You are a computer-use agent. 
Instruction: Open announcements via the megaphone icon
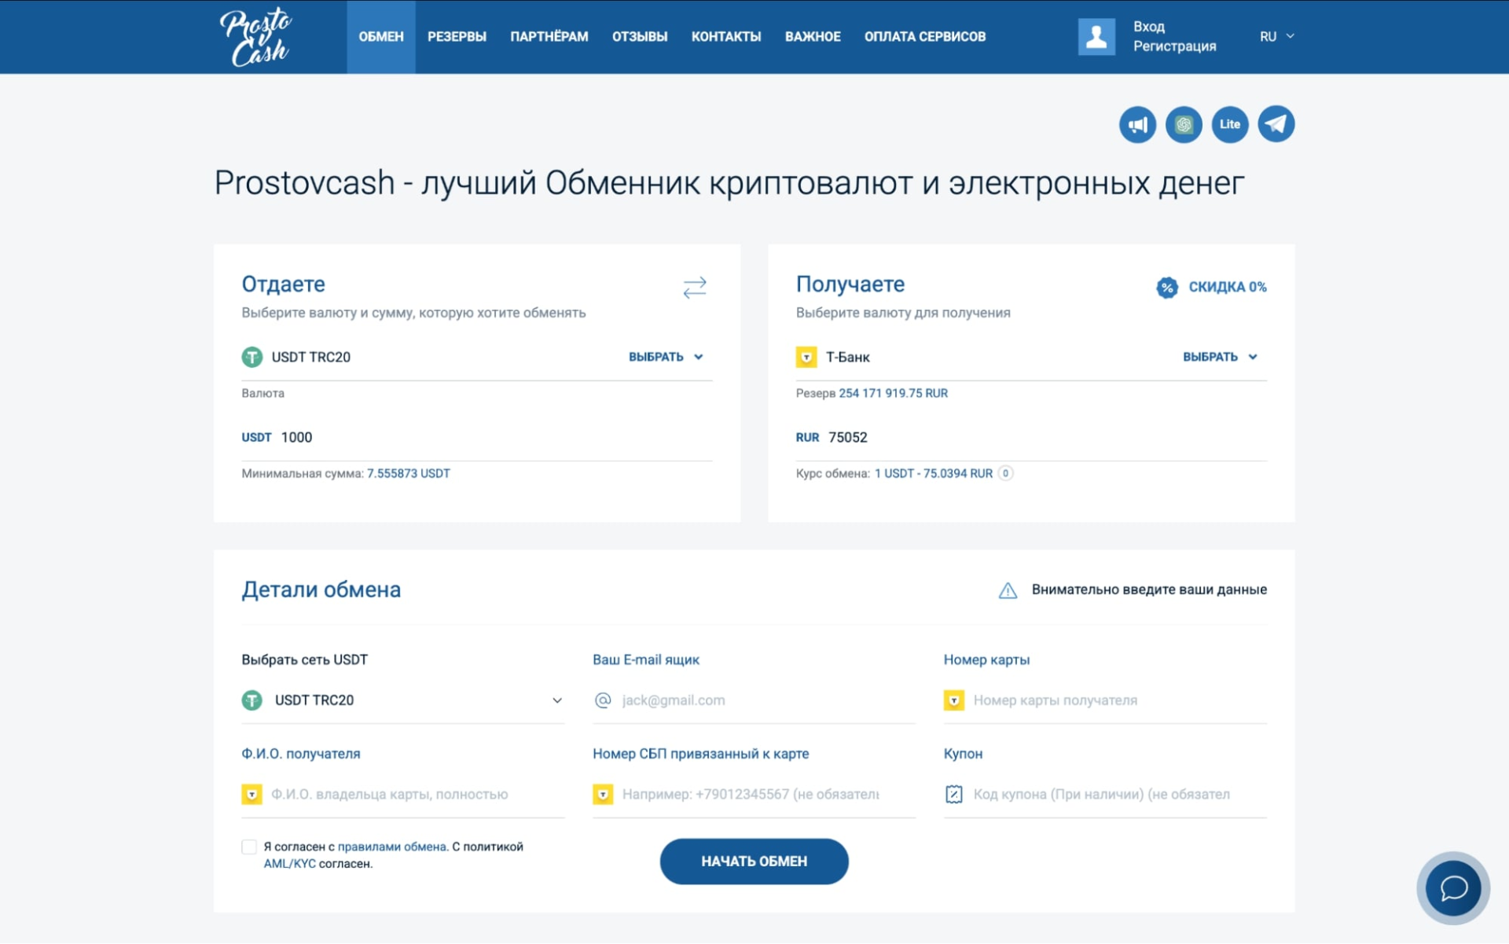(1137, 124)
